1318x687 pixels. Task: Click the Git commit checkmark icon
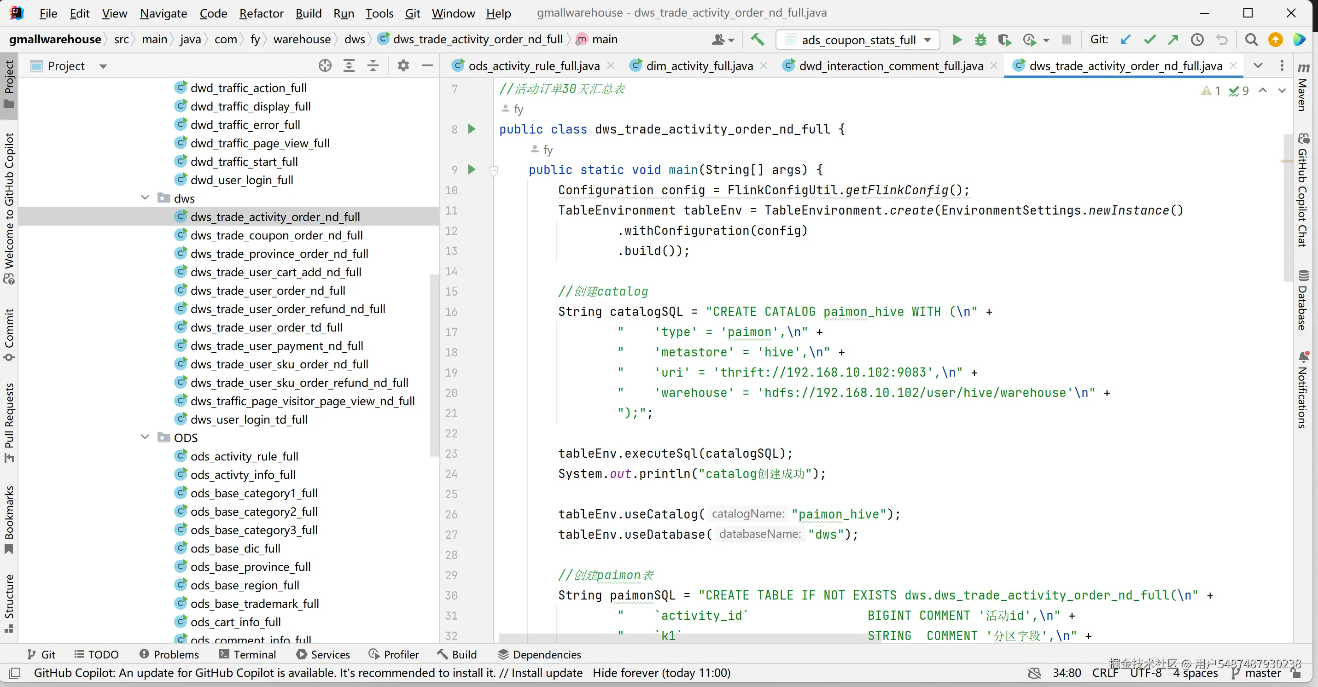(1149, 40)
